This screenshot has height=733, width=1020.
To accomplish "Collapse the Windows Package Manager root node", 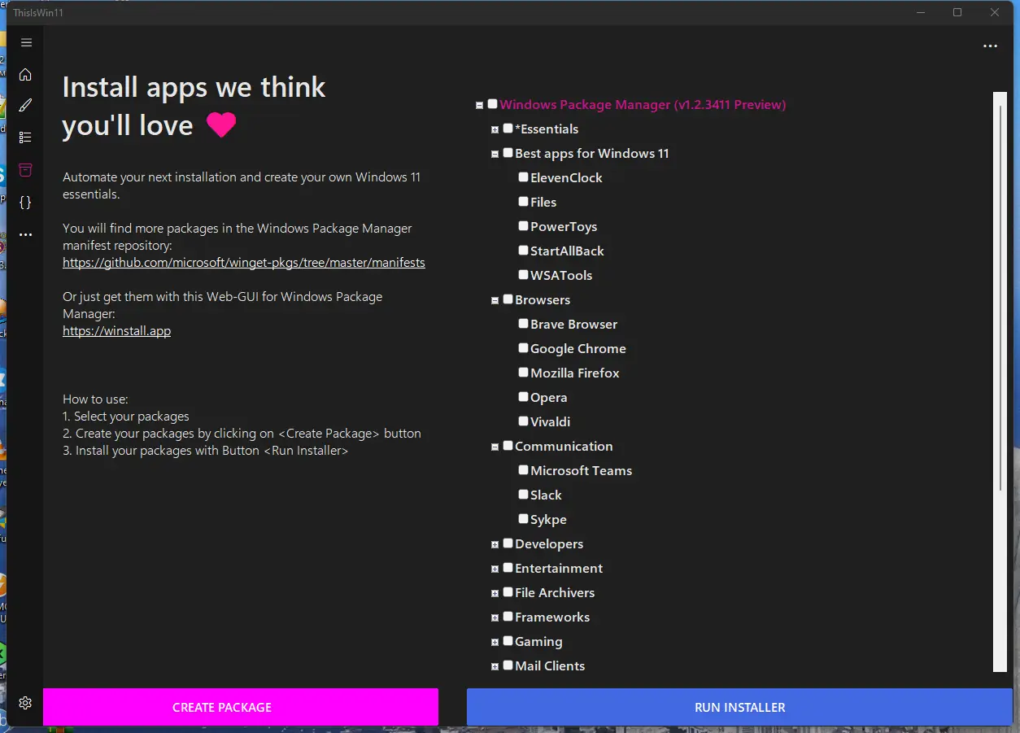I will pyautogui.click(x=479, y=105).
